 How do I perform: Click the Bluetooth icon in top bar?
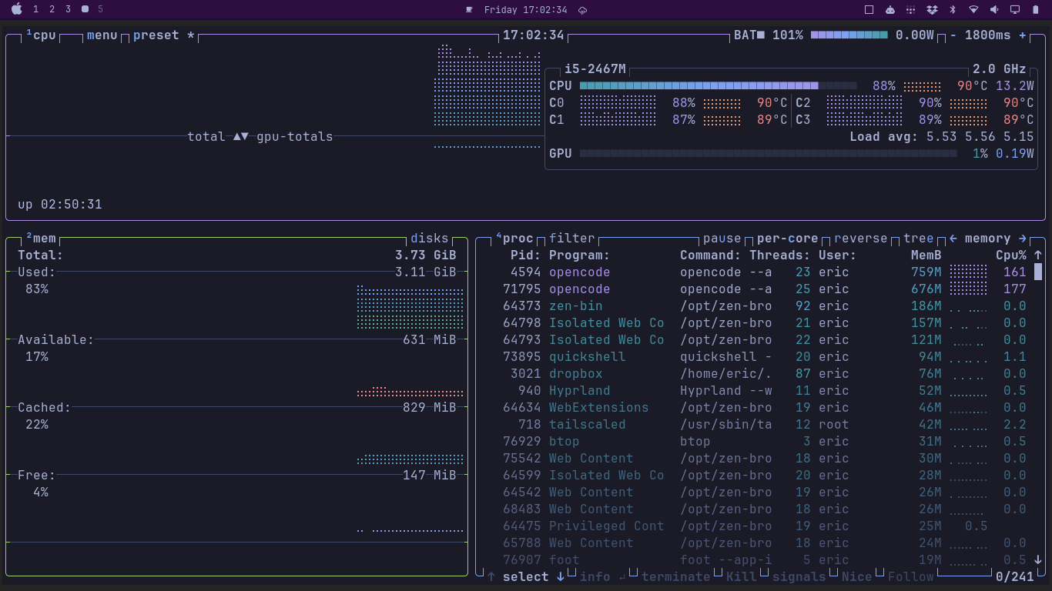[x=952, y=10]
